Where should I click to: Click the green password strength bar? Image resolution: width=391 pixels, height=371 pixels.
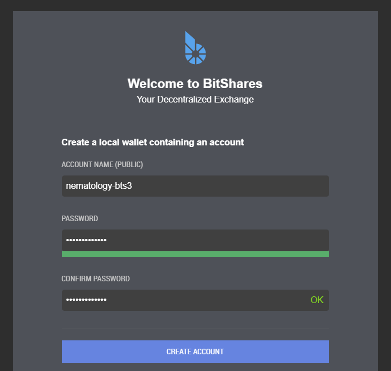195,254
